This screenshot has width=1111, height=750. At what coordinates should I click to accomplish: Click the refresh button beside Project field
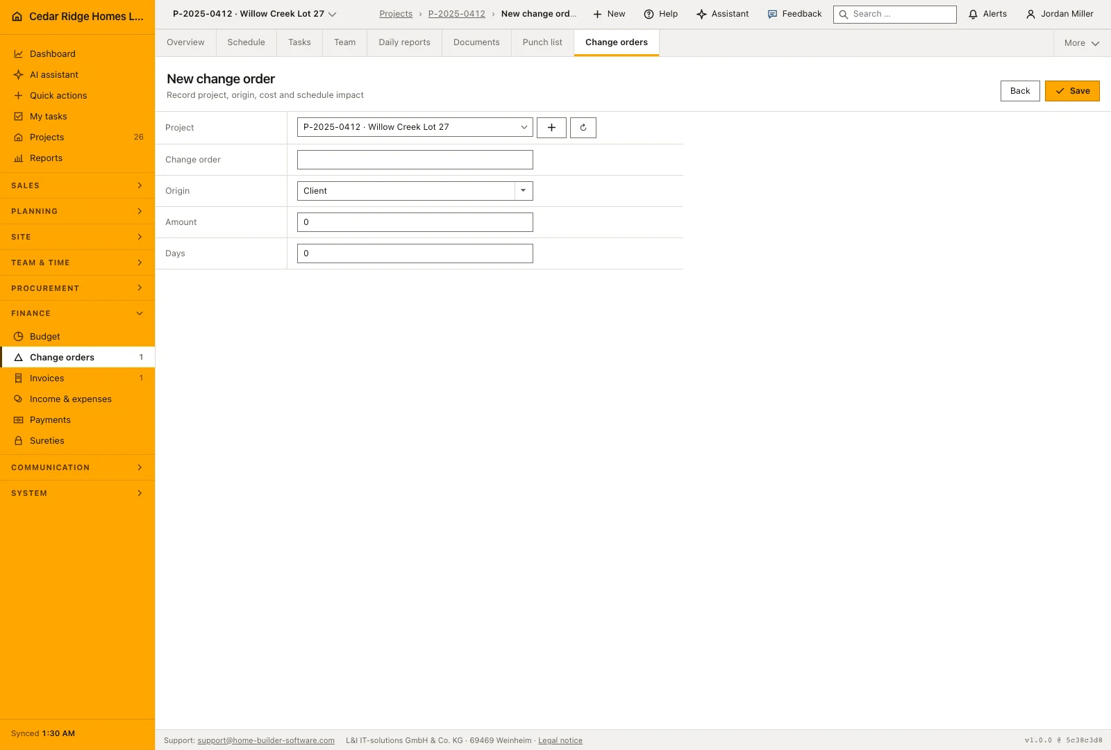(583, 128)
